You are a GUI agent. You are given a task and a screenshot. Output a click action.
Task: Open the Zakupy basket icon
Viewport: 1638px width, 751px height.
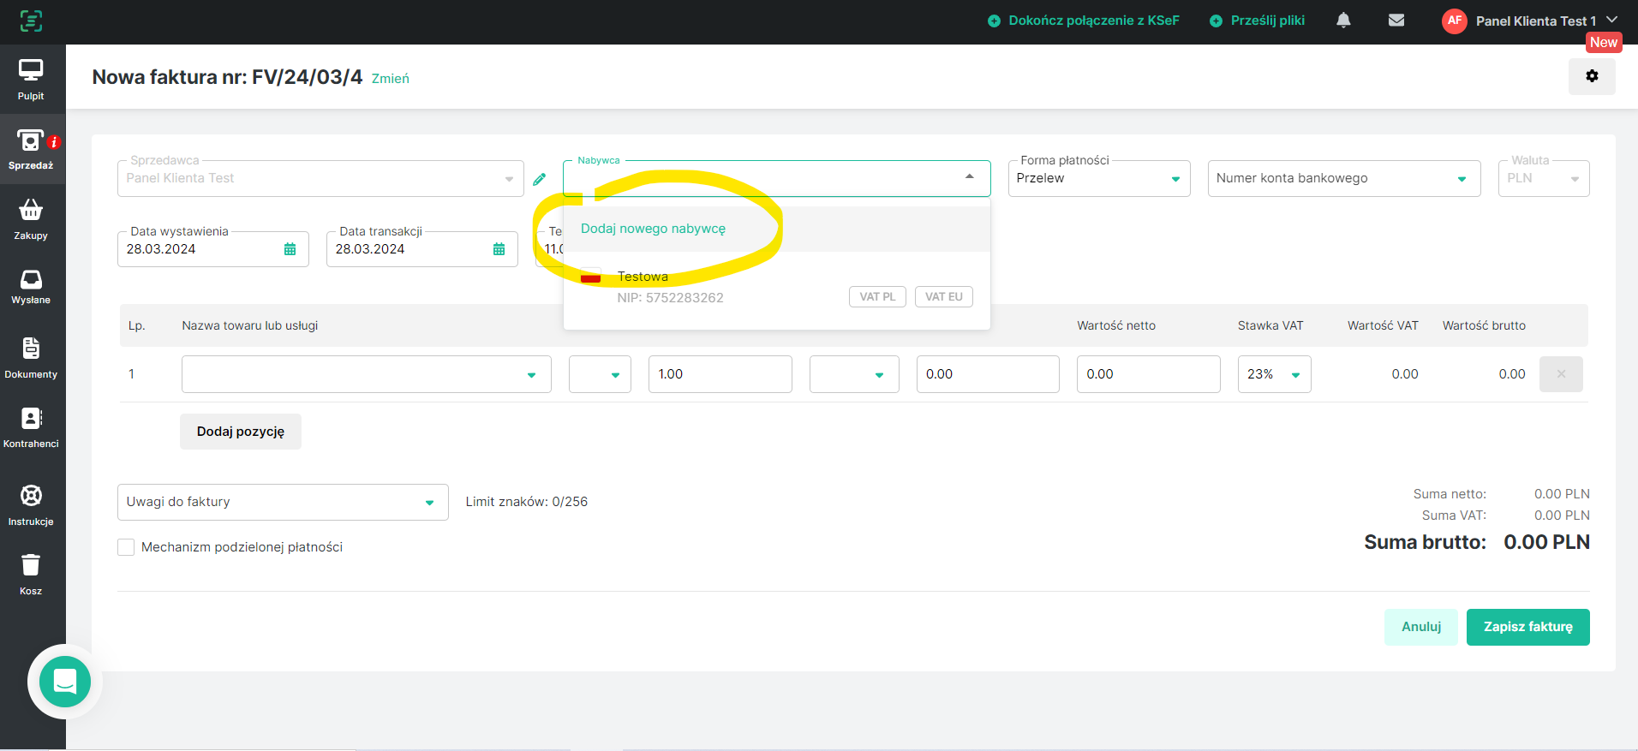31,211
